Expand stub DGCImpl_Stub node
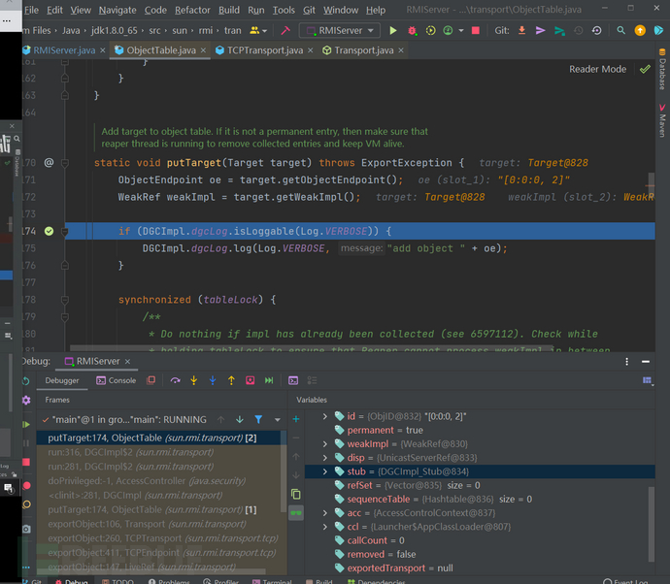The height and width of the screenshot is (584, 670). click(325, 471)
